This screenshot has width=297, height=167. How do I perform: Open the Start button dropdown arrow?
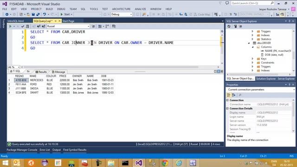coord(71,14)
